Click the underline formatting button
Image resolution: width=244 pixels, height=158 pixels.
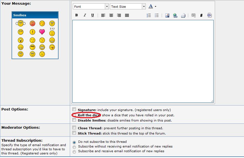pyautogui.click(x=92, y=15)
